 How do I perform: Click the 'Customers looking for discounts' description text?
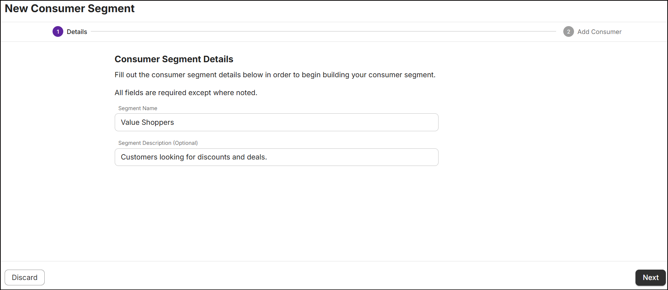click(x=194, y=157)
